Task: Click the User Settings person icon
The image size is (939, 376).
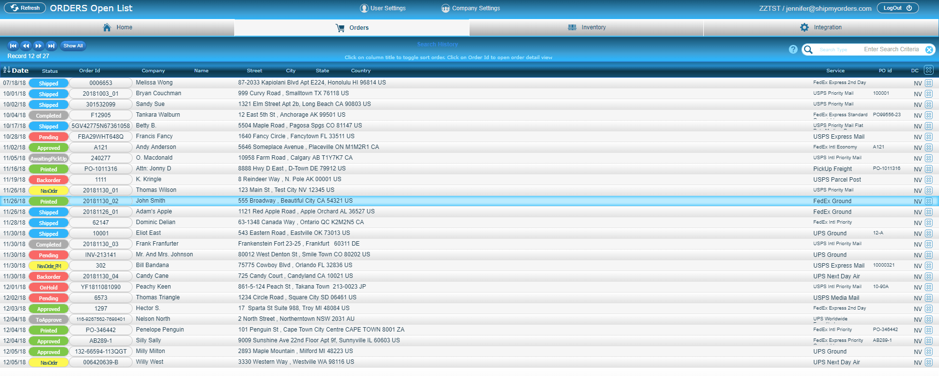Action: click(x=364, y=8)
